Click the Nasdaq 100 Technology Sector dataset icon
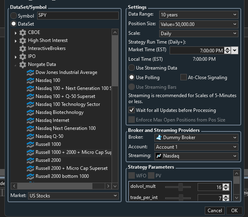Screen dimensions: 248x217 pos(30,104)
